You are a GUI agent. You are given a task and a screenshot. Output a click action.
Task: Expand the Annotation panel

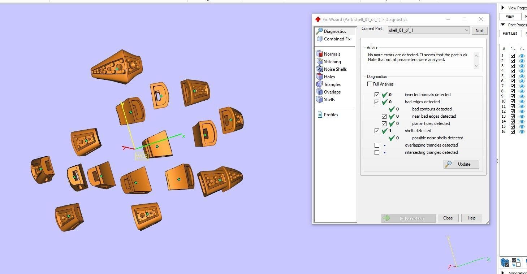pos(503,272)
